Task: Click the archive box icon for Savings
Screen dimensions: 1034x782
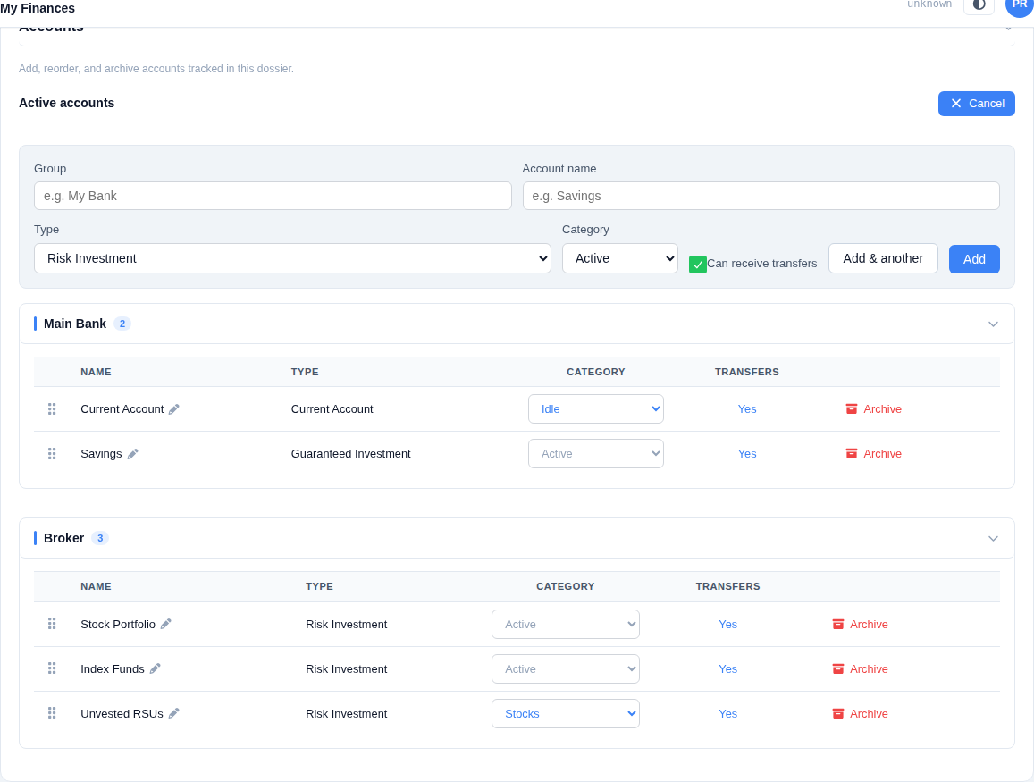Action: (852, 454)
